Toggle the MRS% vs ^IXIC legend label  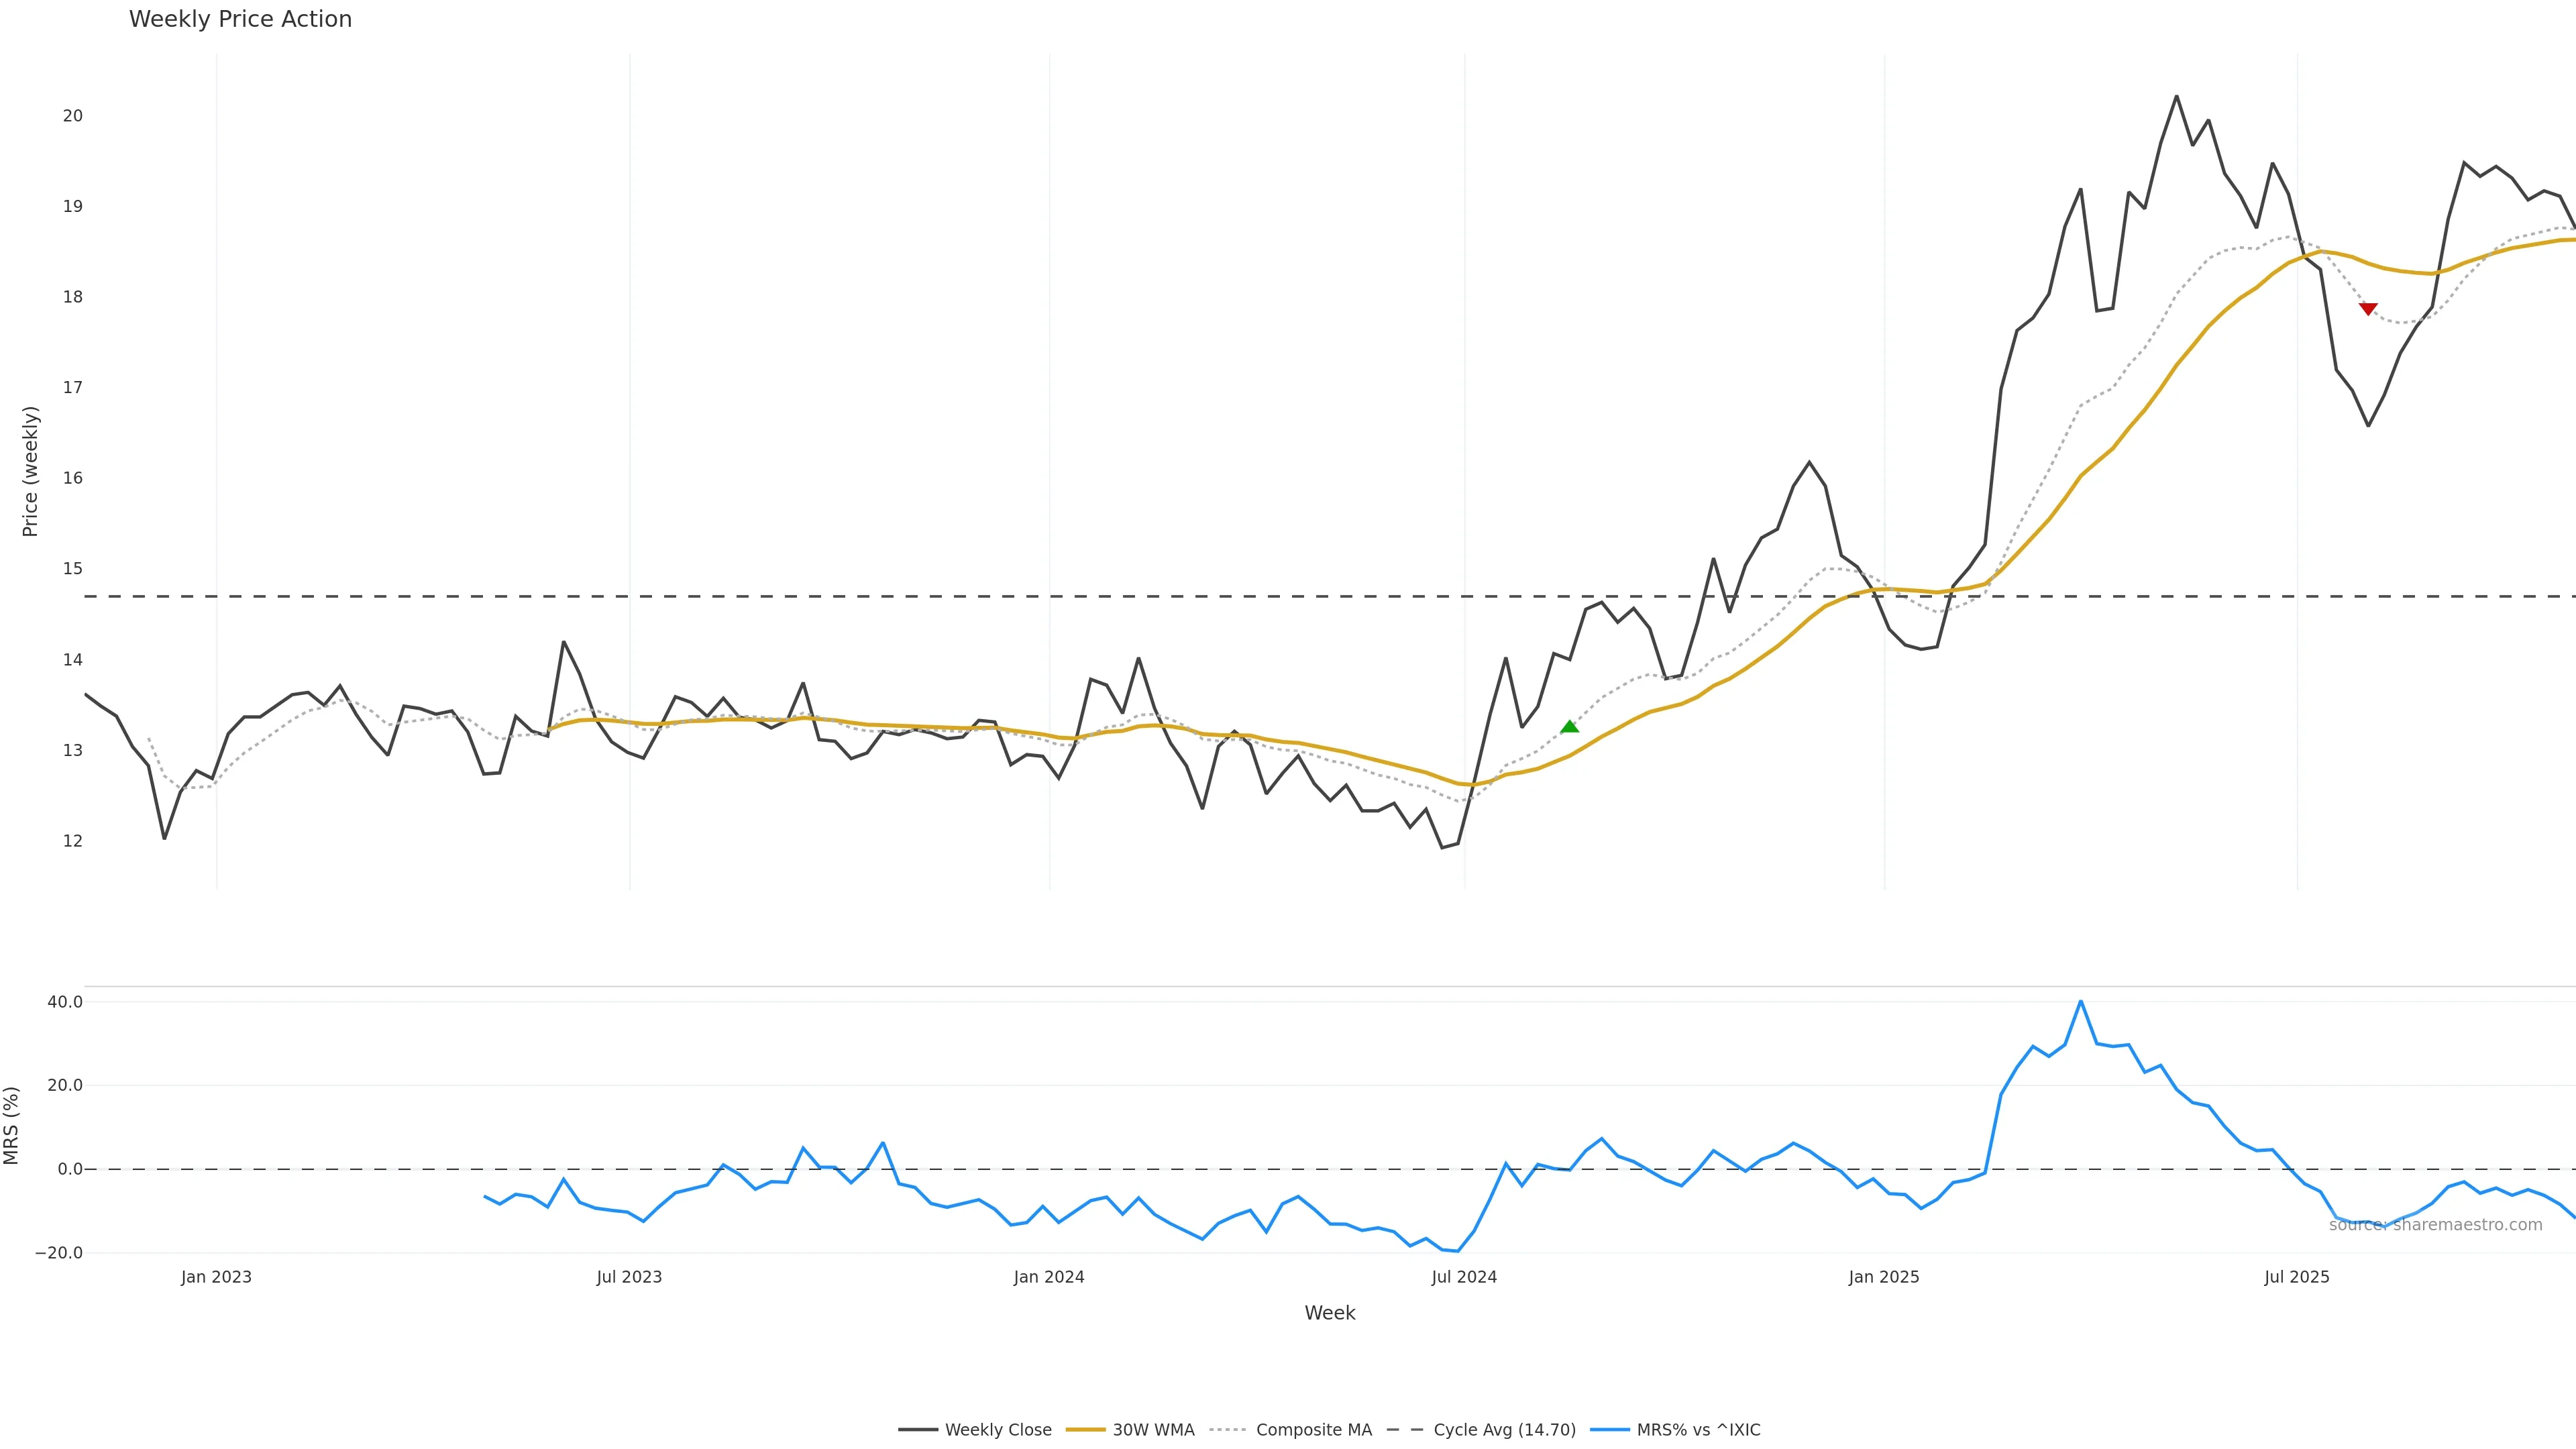tap(1698, 1430)
